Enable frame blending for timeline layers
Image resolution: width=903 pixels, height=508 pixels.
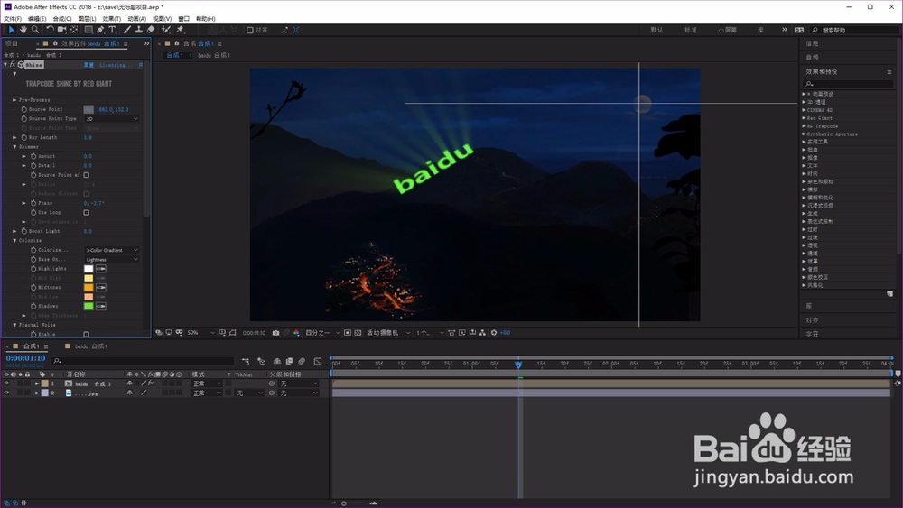(290, 361)
